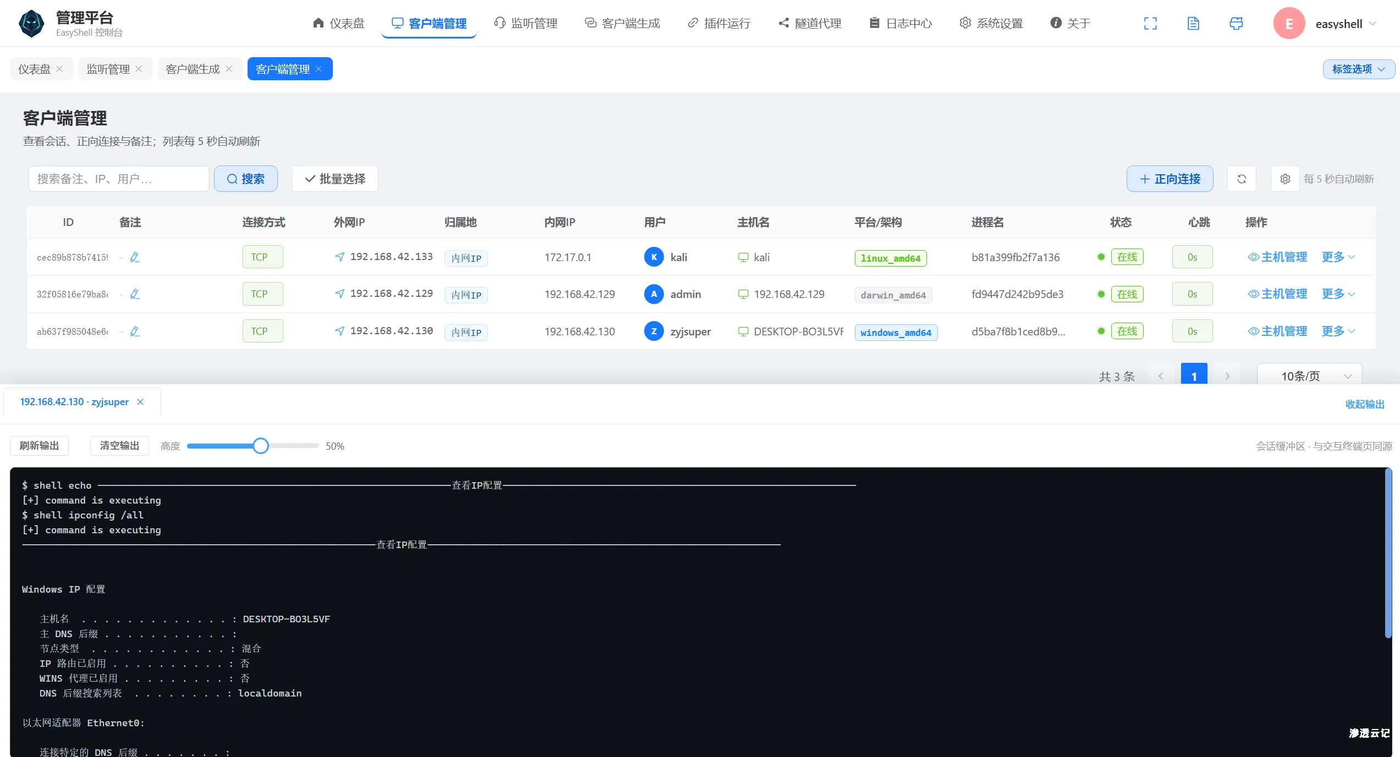Viewport: 1400px width, 757px height.
Task: Open 隧道代理 in top navigation
Action: (810, 23)
